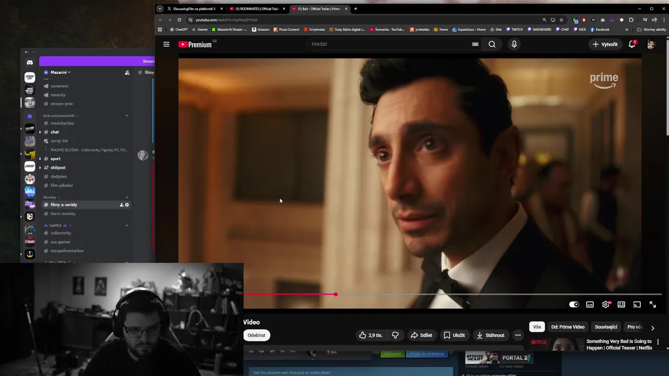
Task: Reload the page in the browser
Action: 179,20
